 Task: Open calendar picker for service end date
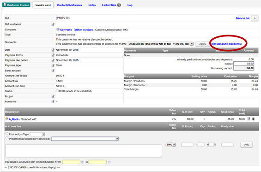point(109,162)
